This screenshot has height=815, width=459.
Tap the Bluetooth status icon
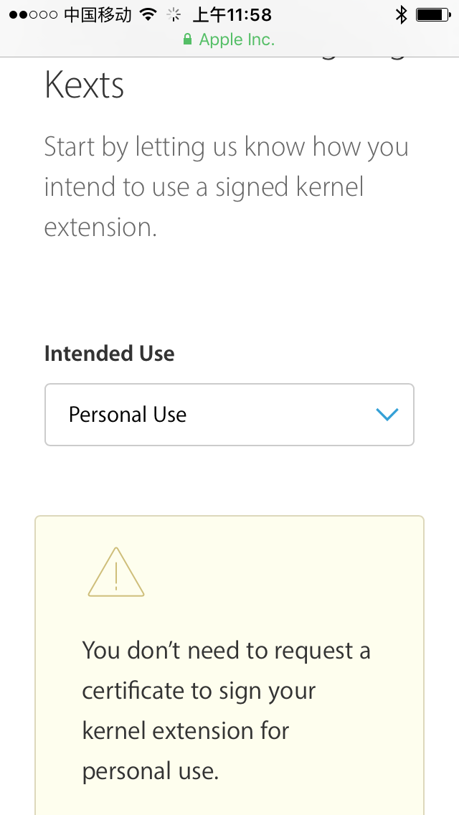pos(401,14)
